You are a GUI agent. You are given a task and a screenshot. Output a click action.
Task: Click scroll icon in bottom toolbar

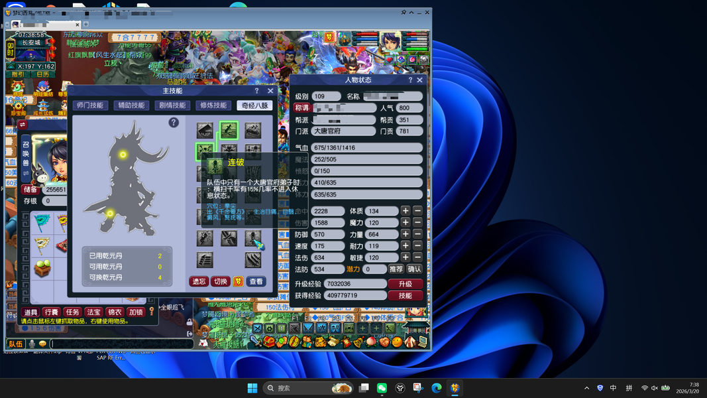[x=334, y=342]
